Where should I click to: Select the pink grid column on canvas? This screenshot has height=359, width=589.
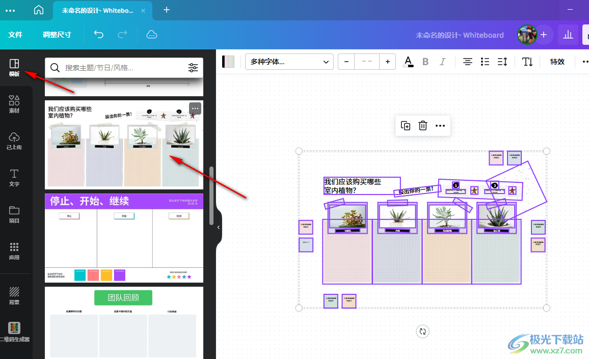click(347, 252)
